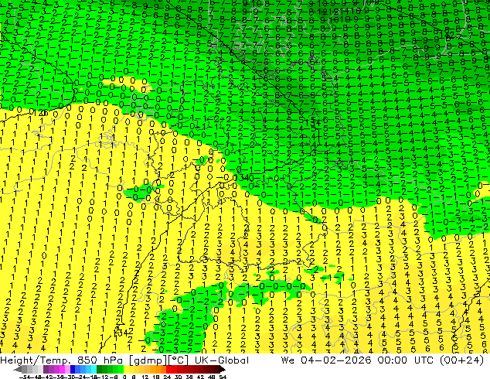Click the grey left arrow end of the legend
Image resolution: width=490 pixels, height=379 pixels.
tap(17, 370)
